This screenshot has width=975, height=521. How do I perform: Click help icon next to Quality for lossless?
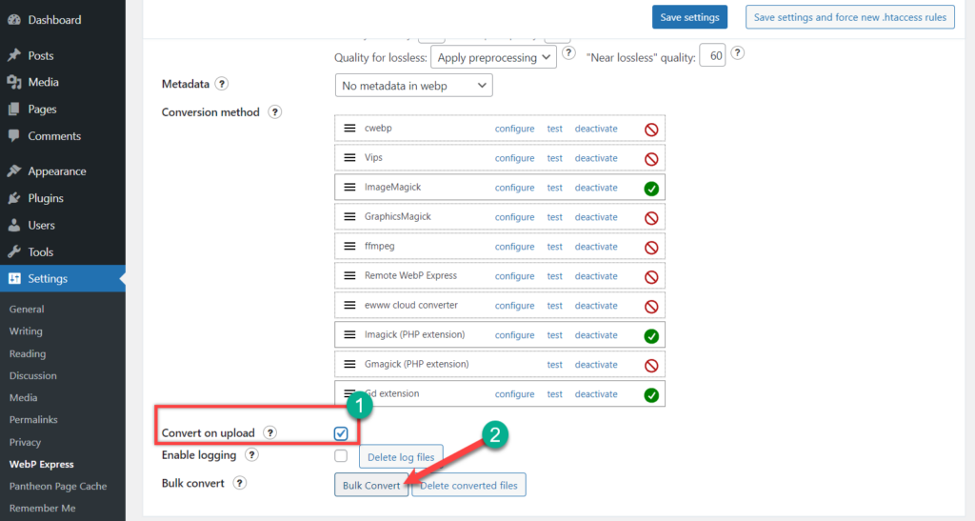pyautogui.click(x=568, y=52)
